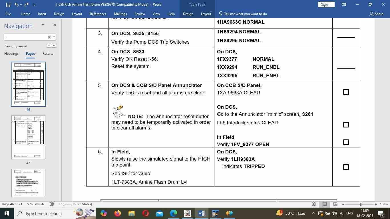This screenshot has width=390, height=219.
Task: Show hidden system tray icons
Action: click(313, 213)
